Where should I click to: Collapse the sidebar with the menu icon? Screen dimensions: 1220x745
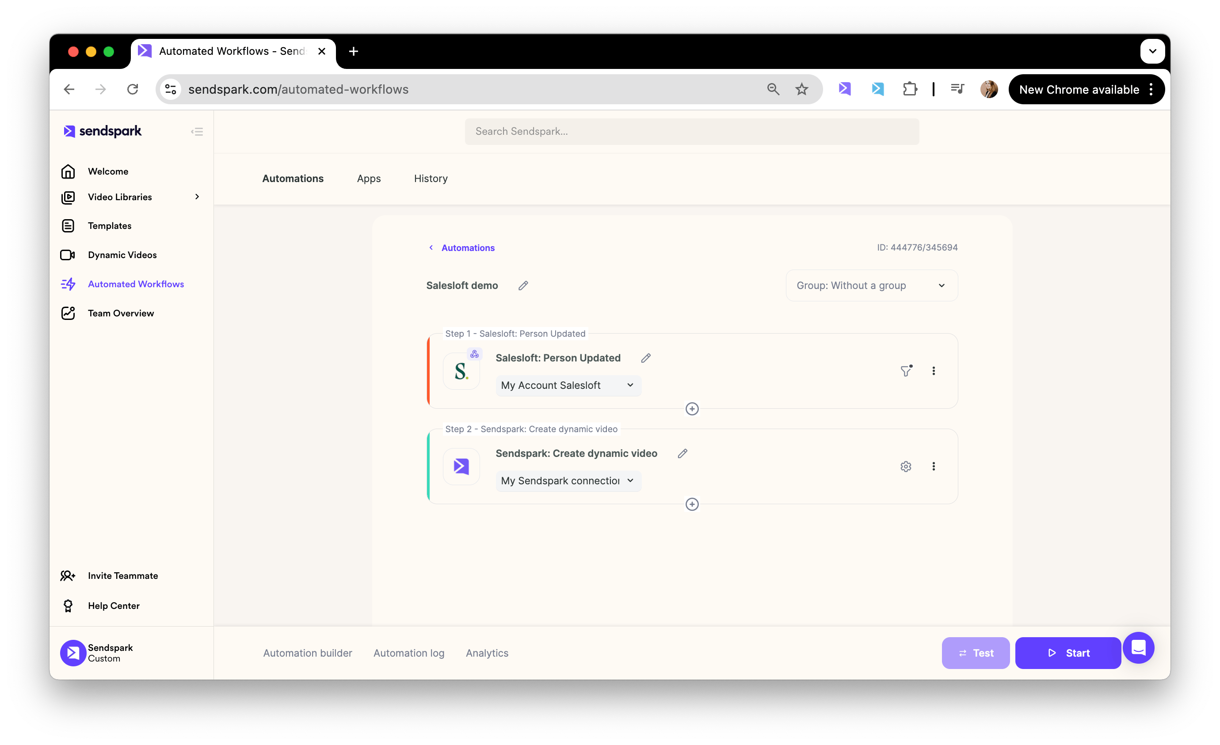[x=197, y=132]
